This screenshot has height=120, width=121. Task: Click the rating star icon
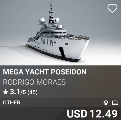pyautogui.click(x=5, y=92)
